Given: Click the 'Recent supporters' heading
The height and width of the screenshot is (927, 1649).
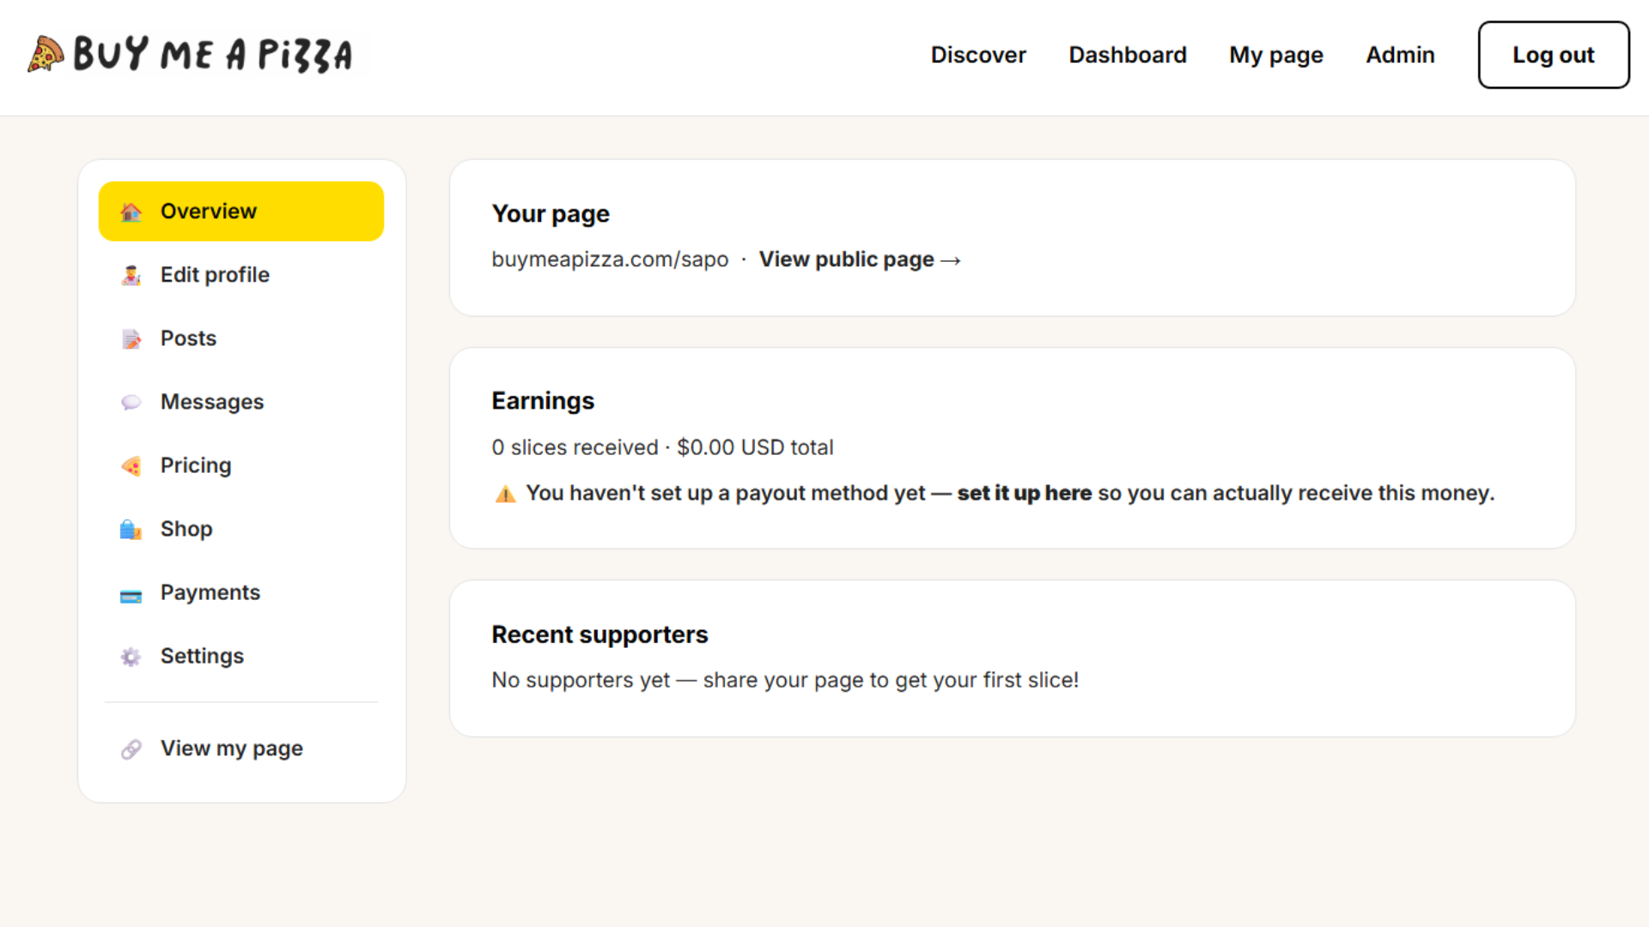Looking at the screenshot, I should point(599,634).
